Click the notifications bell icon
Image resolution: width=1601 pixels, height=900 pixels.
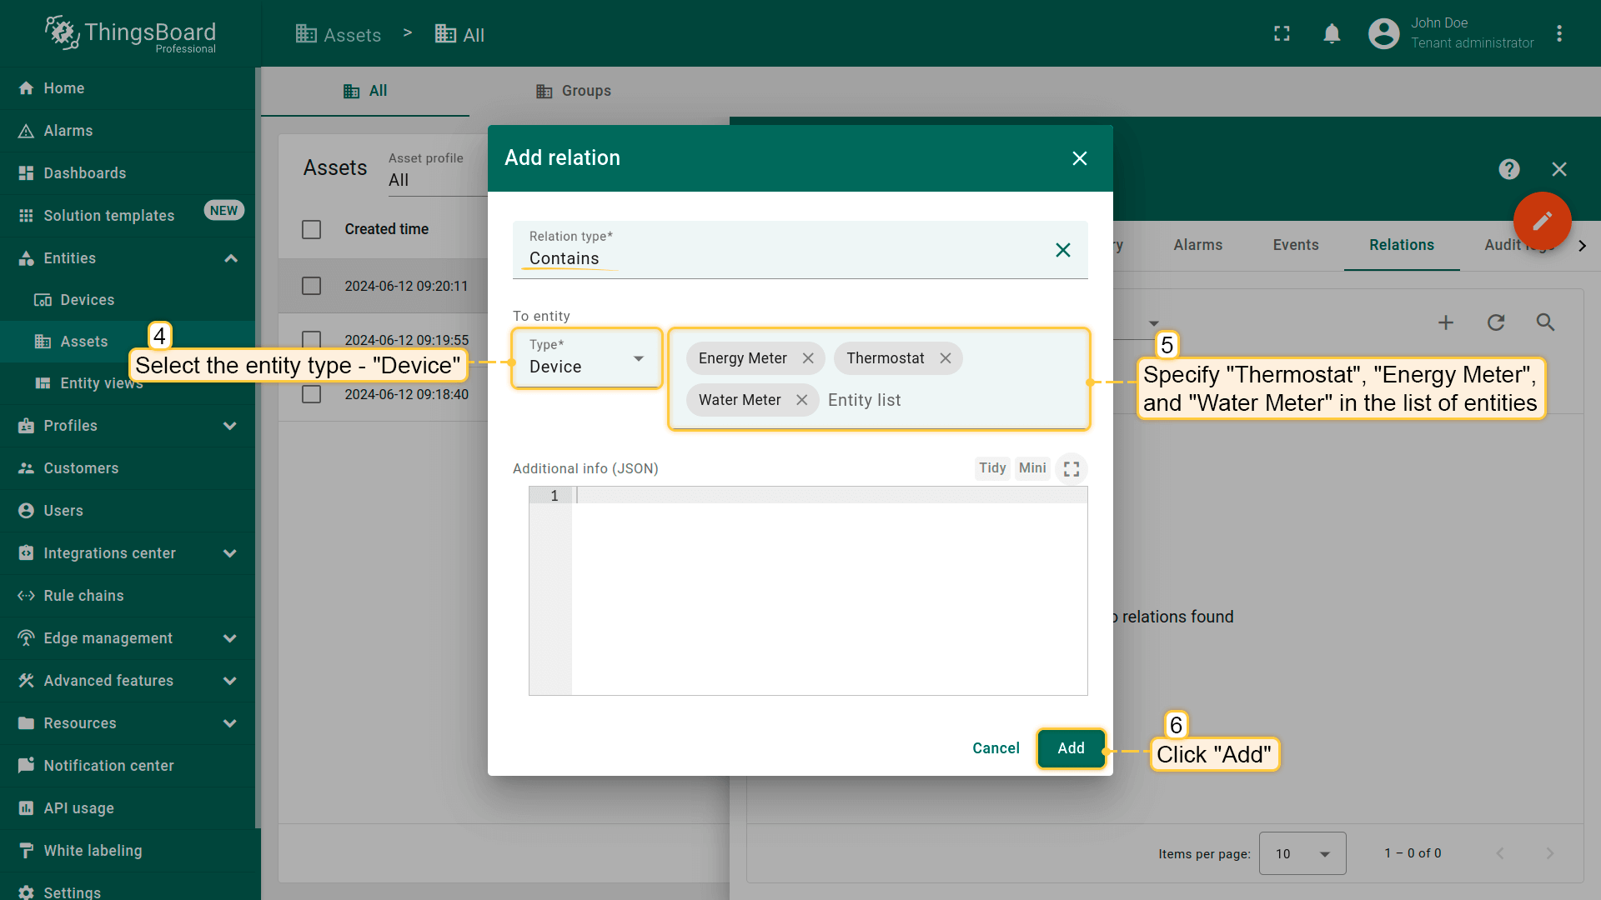point(1332,33)
